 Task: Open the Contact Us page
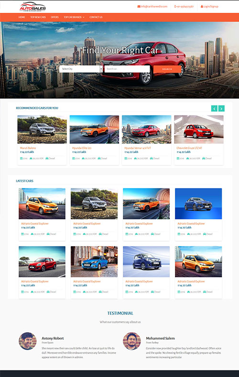coord(96,17)
